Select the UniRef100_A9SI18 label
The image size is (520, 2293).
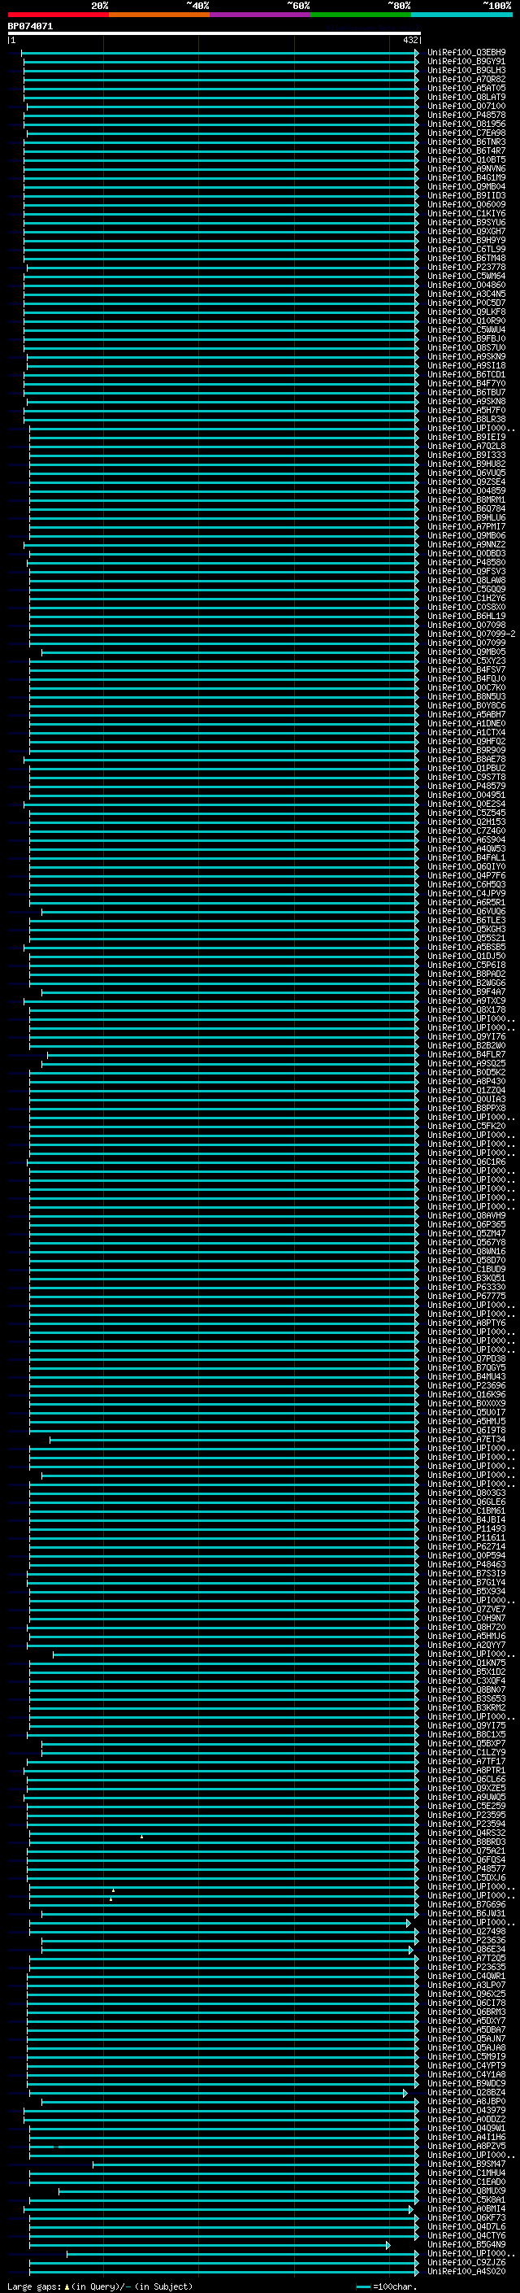[x=466, y=366]
